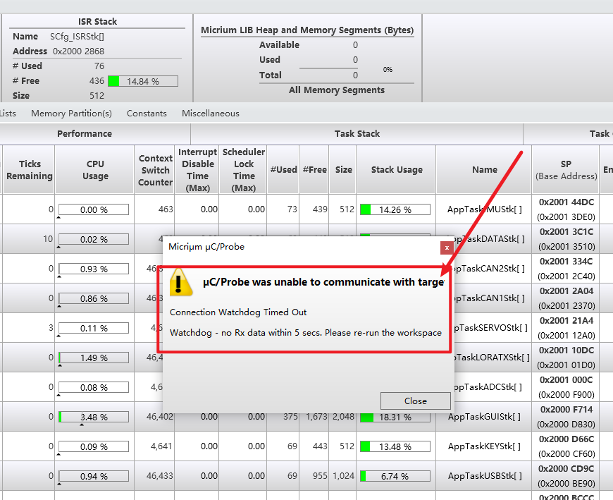Click the ISR Stack name SCfg_ISRStk[]
613x500 pixels.
(x=77, y=37)
